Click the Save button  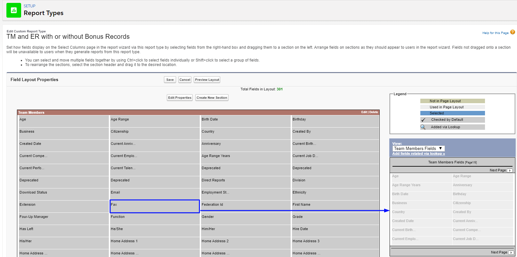tap(170, 80)
